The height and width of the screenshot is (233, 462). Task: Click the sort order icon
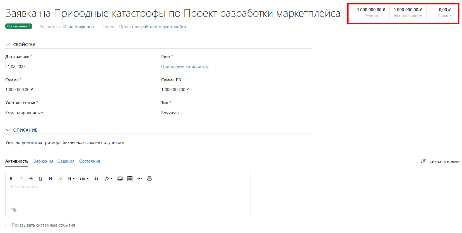[x=423, y=161]
